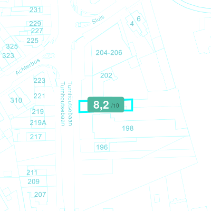Screen dimensions: 211x211
Task: Click house number 310
Action: coord(16,100)
